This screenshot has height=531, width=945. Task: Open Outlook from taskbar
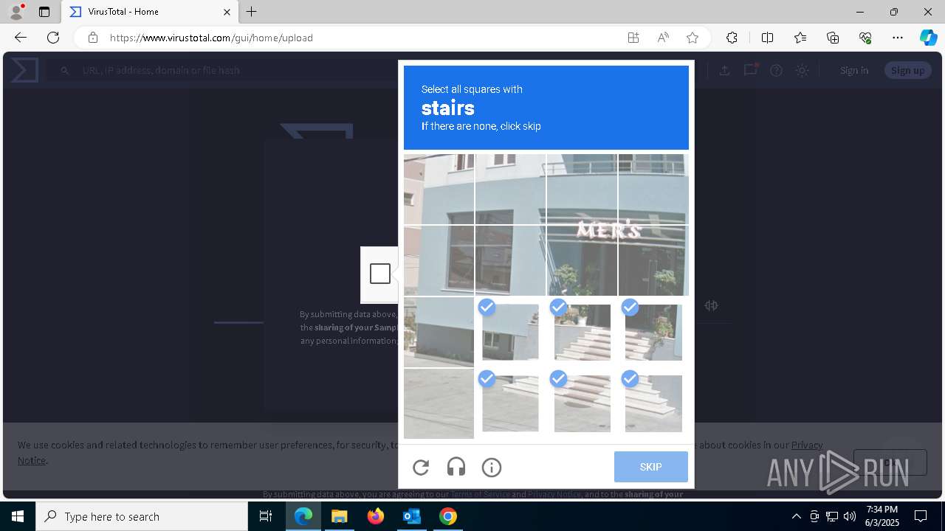click(x=412, y=516)
